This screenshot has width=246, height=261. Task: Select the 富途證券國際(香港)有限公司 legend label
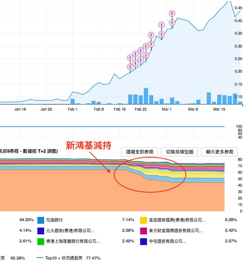[177, 220]
